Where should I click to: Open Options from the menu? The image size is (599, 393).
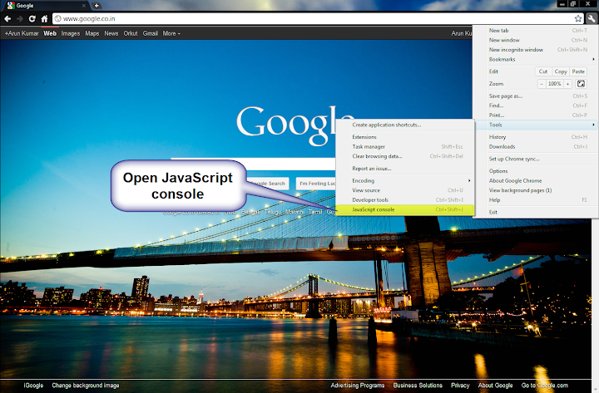coord(535,171)
